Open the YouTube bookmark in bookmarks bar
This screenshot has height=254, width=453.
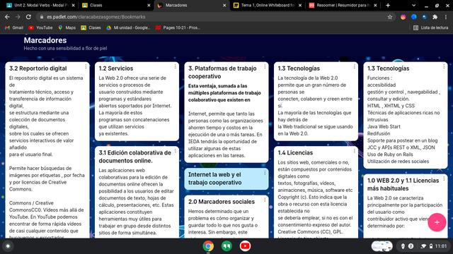pos(41,28)
